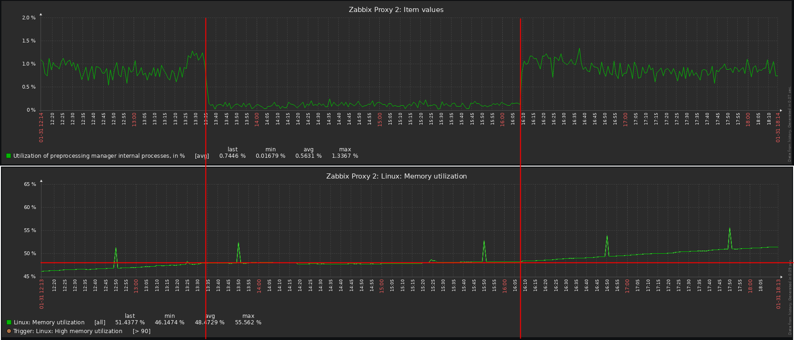Click the green legend swatch for preprocessing manager utilization
Viewport: 794px width, 340px height.
pyautogui.click(x=8, y=156)
